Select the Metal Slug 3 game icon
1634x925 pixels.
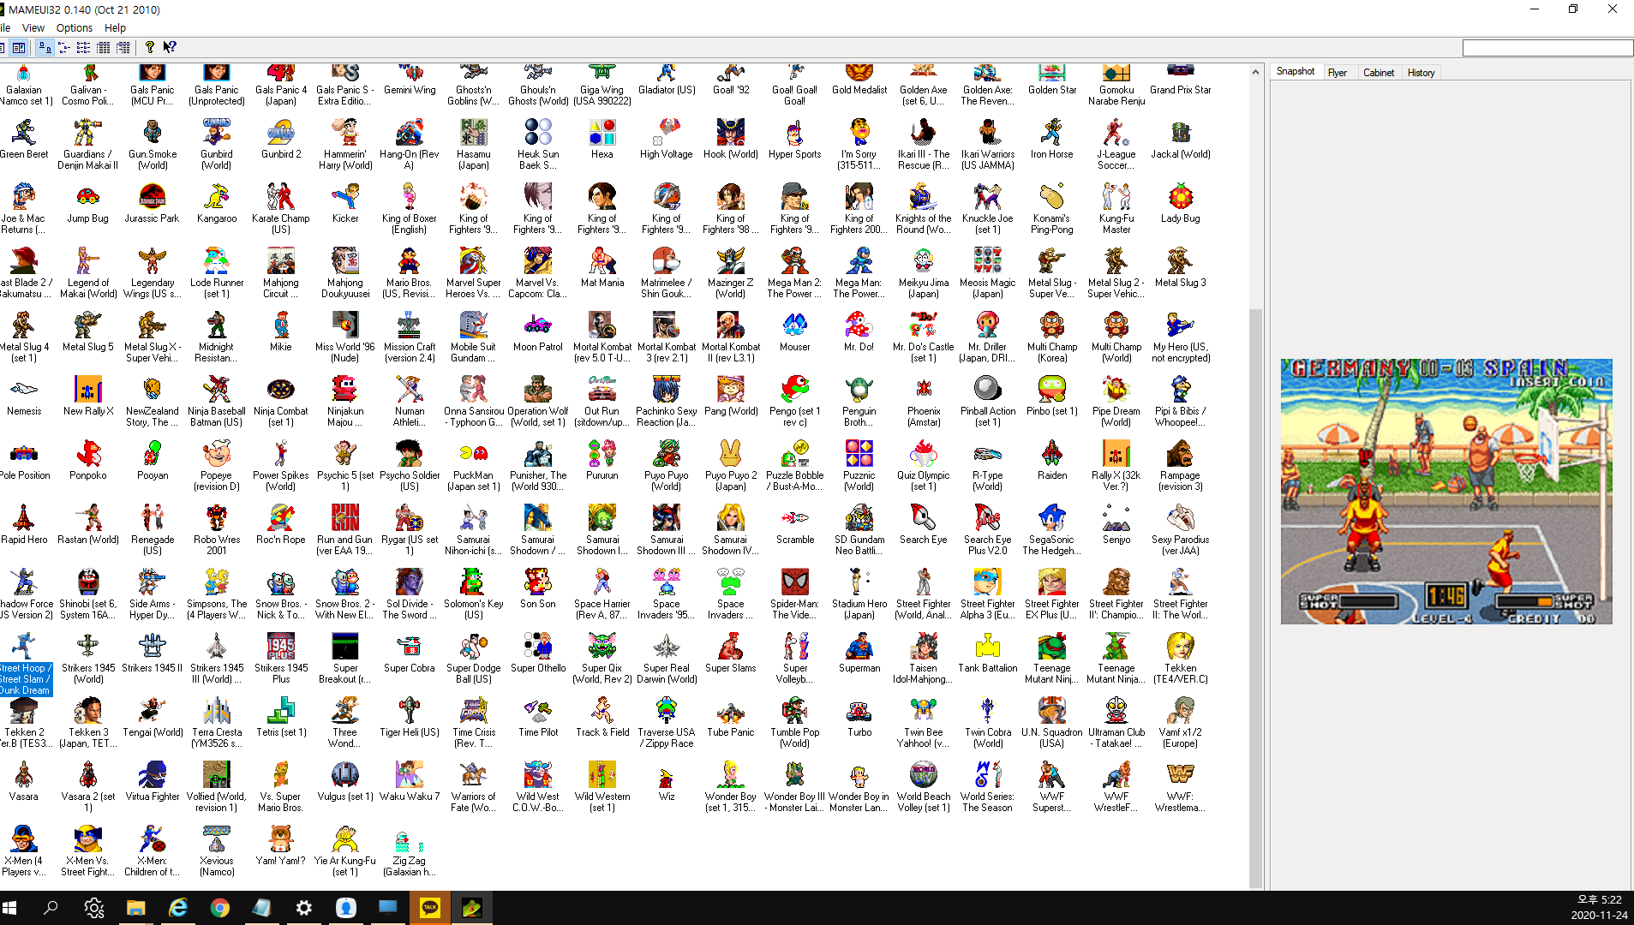click(x=1181, y=261)
